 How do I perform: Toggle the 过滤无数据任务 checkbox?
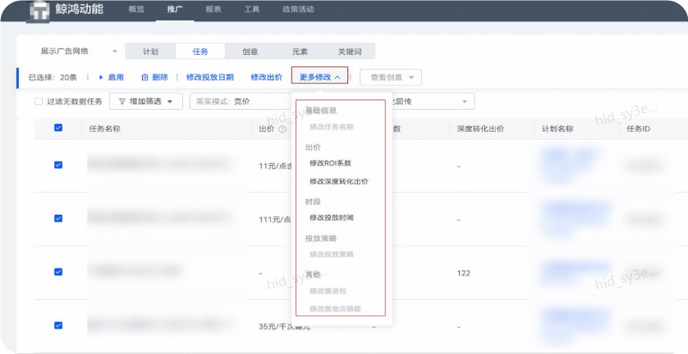point(39,102)
